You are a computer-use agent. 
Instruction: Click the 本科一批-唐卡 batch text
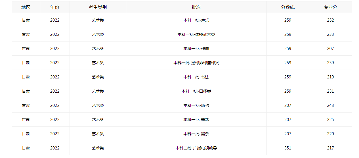point(196,105)
